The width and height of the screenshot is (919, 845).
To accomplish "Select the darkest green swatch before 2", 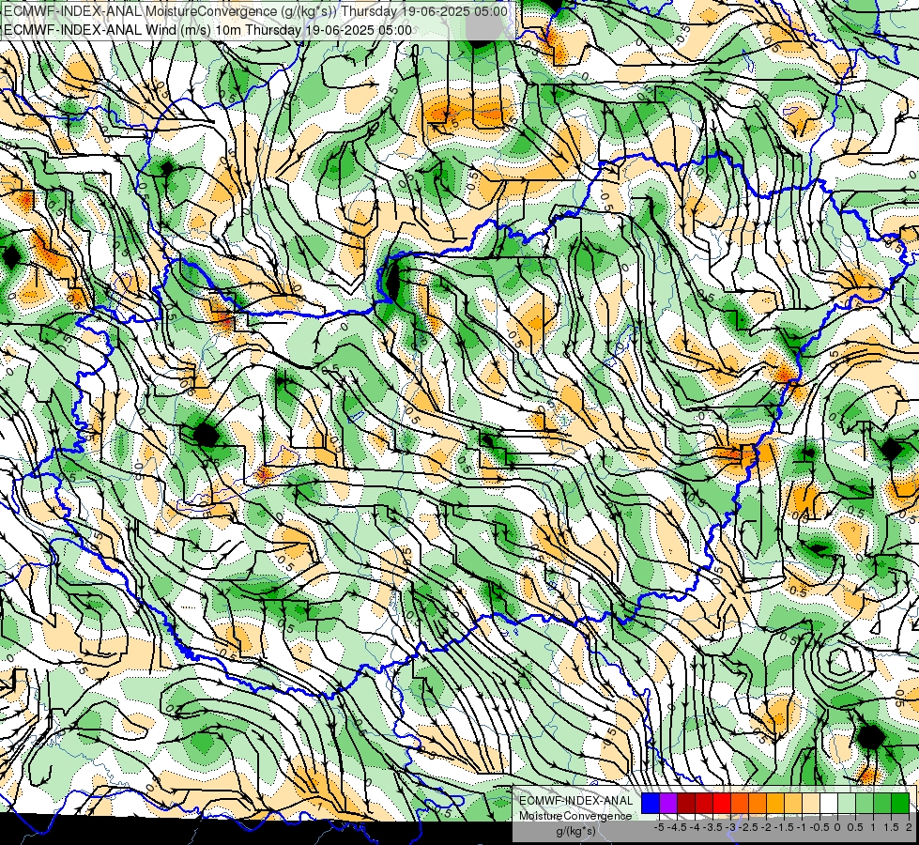I will pyautogui.click(x=900, y=804).
